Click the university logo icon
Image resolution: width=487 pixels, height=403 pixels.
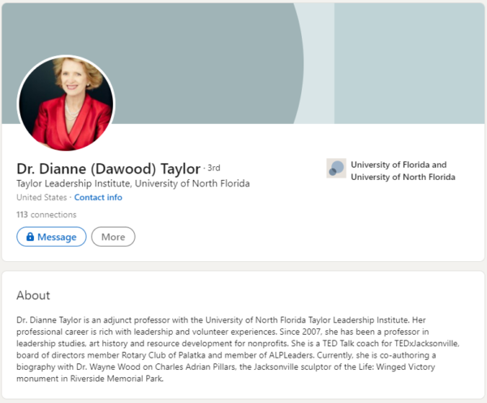click(336, 169)
